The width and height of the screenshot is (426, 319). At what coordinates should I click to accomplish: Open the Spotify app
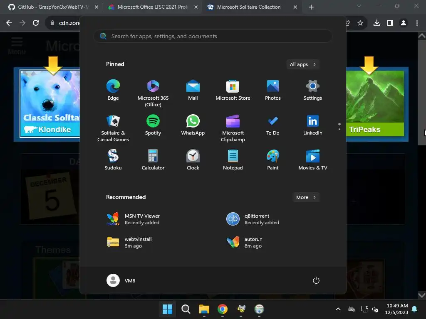click(x=153, y=125)
